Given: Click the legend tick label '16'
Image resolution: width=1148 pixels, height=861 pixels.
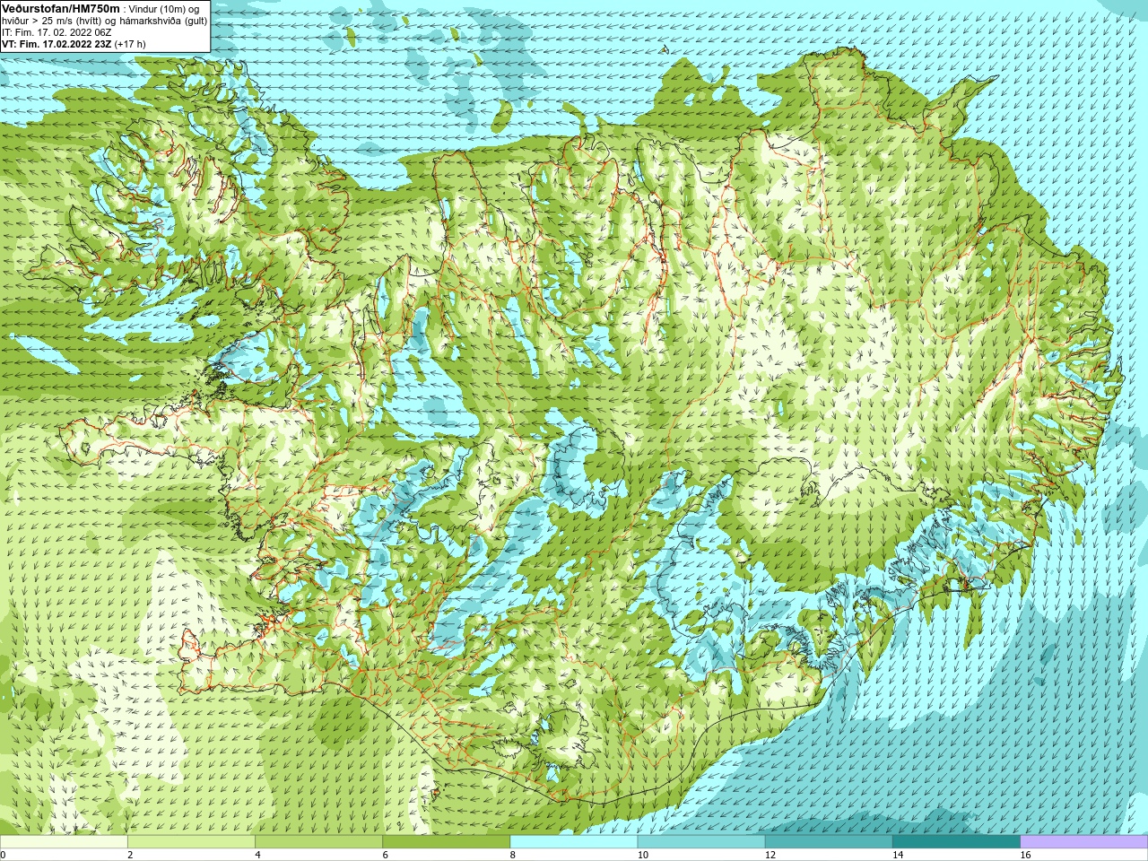Looking at the screenshot, I should click(x=1025, y=855).
